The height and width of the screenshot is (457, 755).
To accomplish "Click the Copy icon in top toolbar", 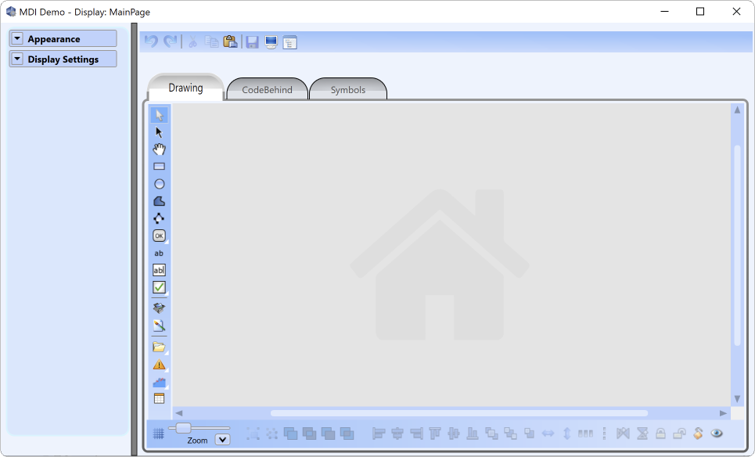I will coord(212,42).
